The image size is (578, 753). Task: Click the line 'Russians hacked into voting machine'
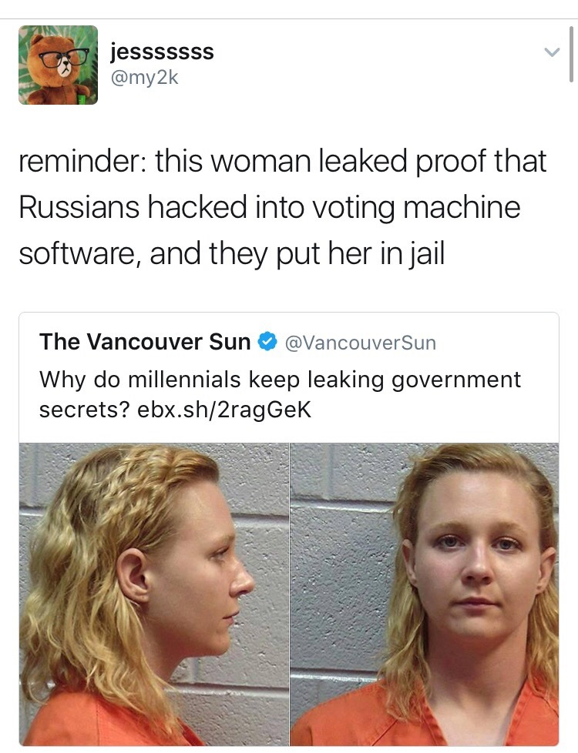(270, 207)
